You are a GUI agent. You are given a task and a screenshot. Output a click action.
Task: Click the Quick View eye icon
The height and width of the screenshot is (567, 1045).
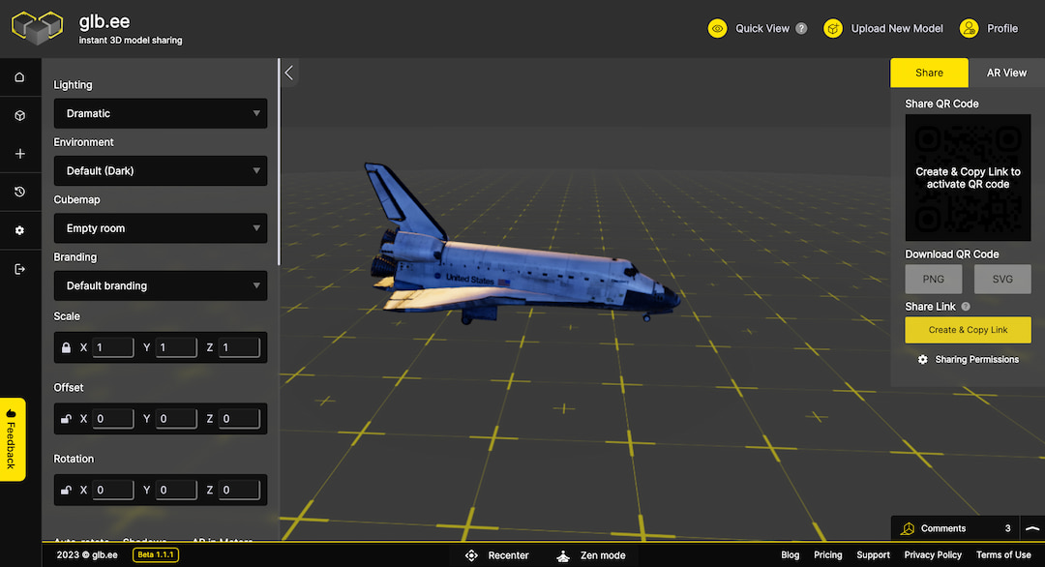718,29
